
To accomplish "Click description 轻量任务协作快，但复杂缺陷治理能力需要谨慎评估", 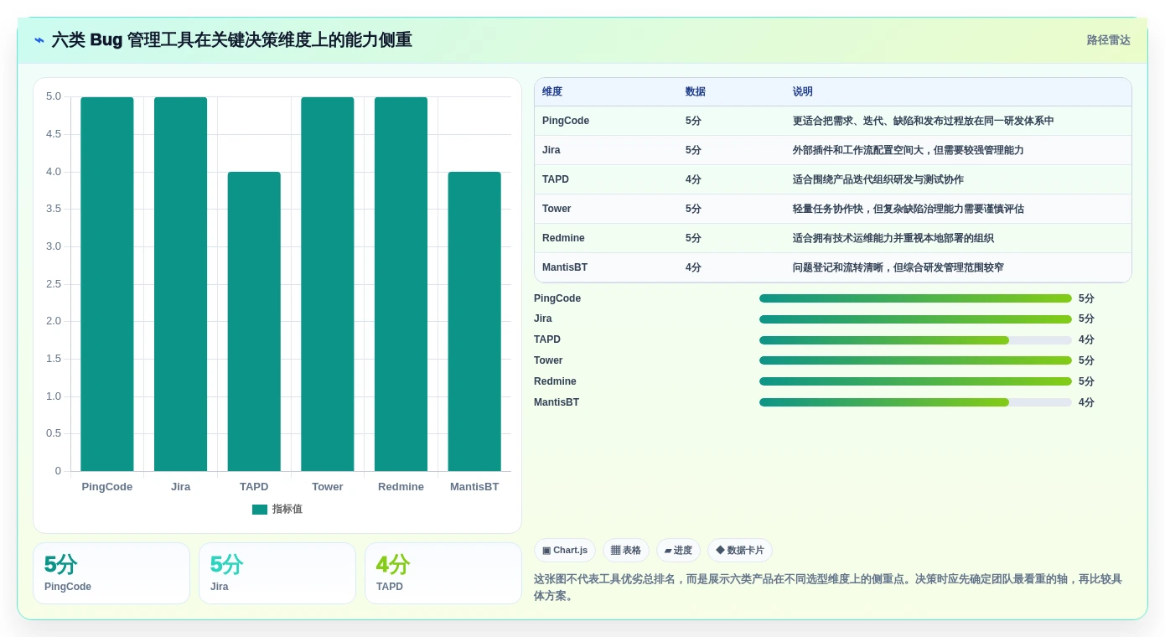I will (909, 209).
